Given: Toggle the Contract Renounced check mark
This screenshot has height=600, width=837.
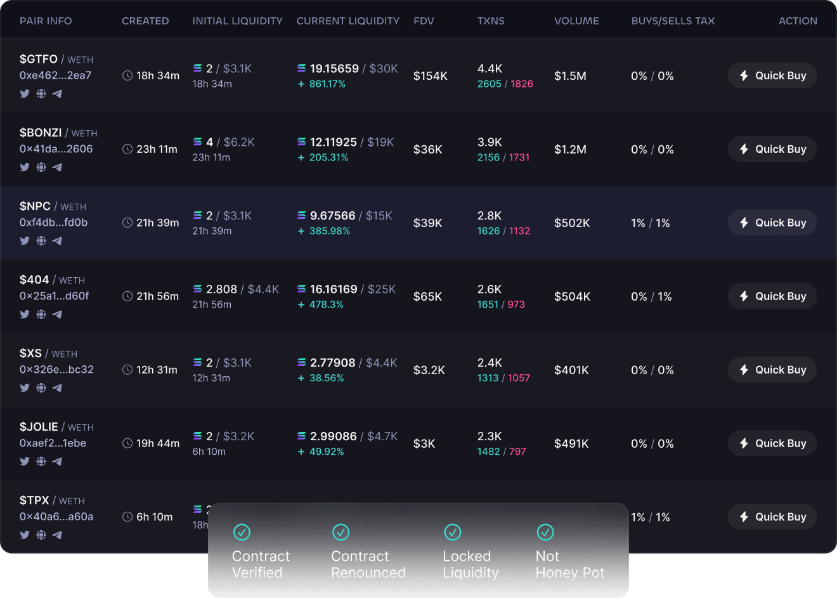Looking at the screenshot, I should 341,532.
